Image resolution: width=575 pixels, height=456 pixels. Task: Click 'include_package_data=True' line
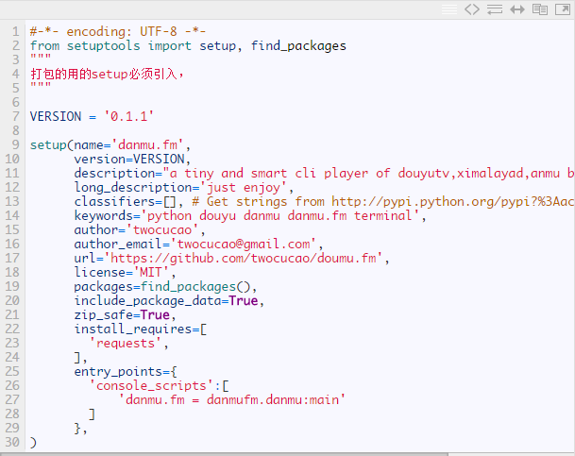pyautogui.click(x=169, y=300)
